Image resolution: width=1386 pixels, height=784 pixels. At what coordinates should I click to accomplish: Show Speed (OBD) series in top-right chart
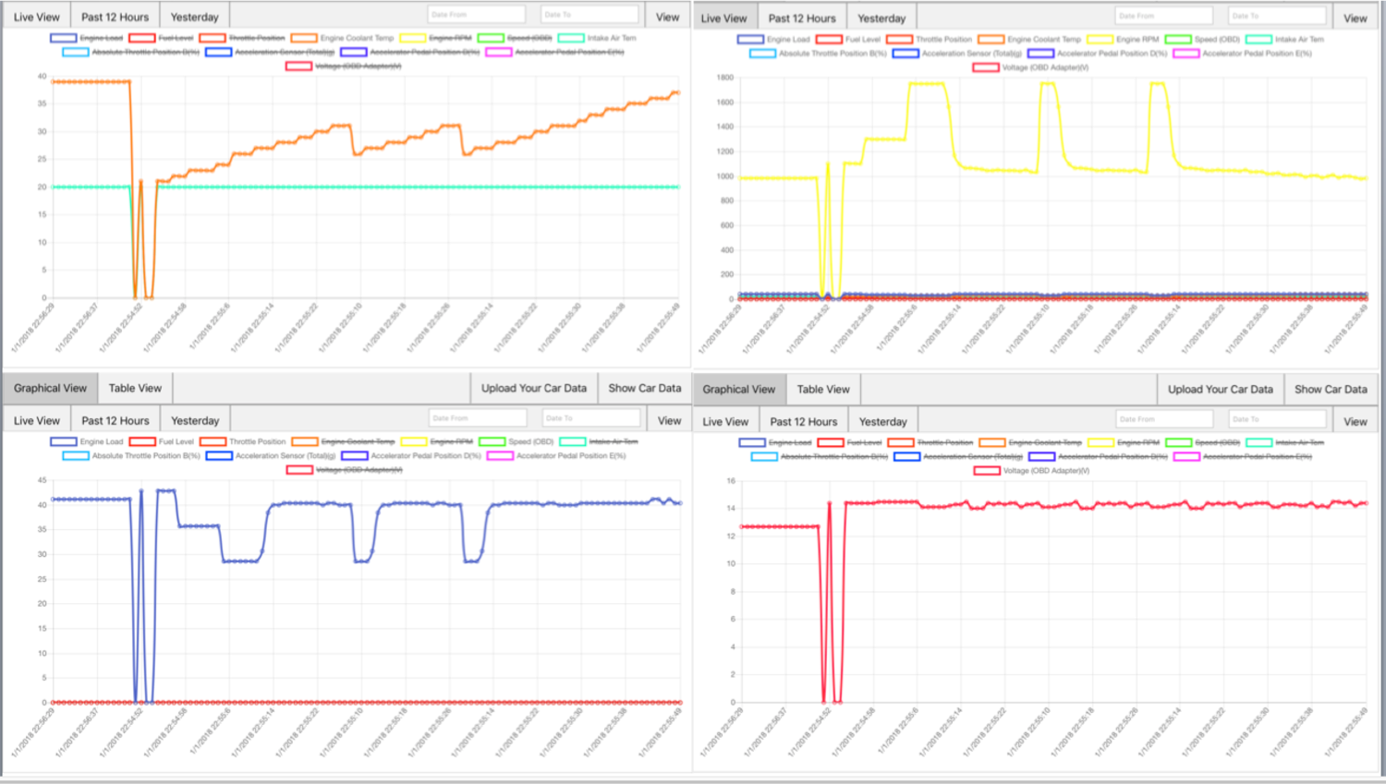pyautogui.click(x=1215, y=40)
